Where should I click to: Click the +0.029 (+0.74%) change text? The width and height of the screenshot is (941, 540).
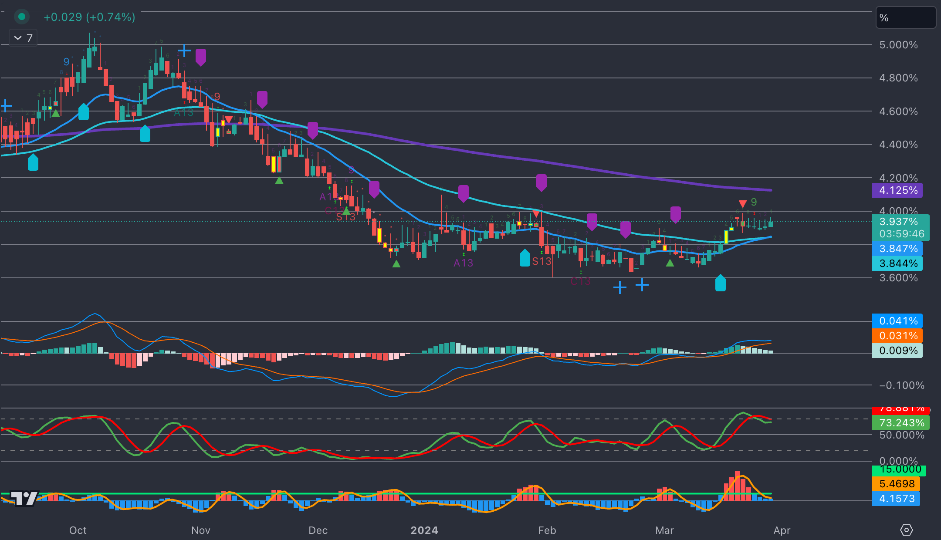click(89, 17)
